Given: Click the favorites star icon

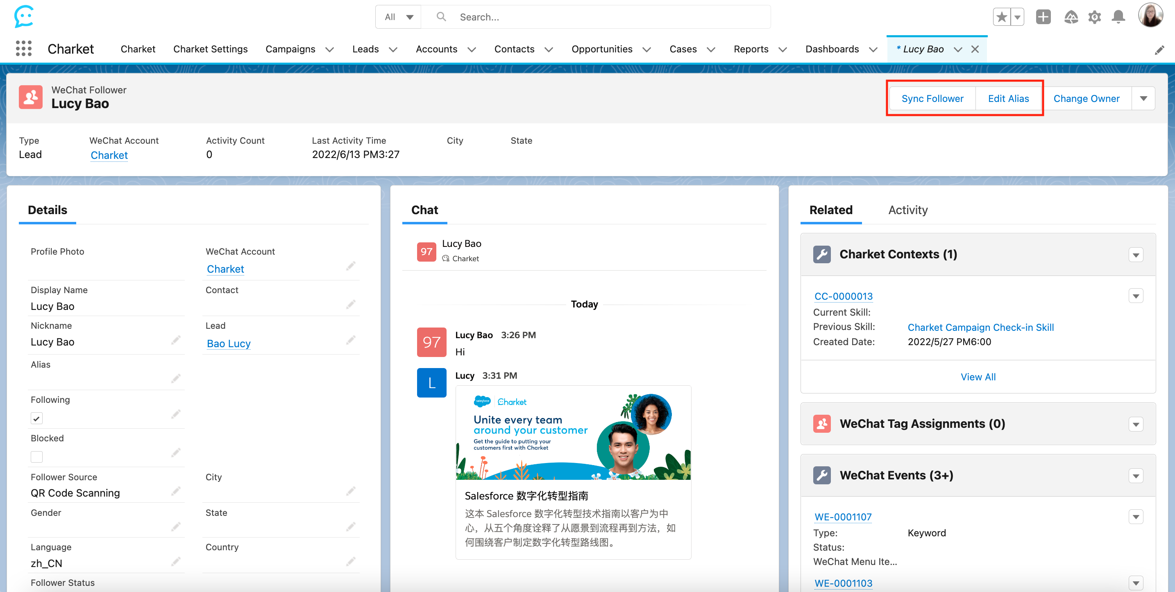Looking at the screenshot, I should pyautogui.click(x=1002, y=17).
